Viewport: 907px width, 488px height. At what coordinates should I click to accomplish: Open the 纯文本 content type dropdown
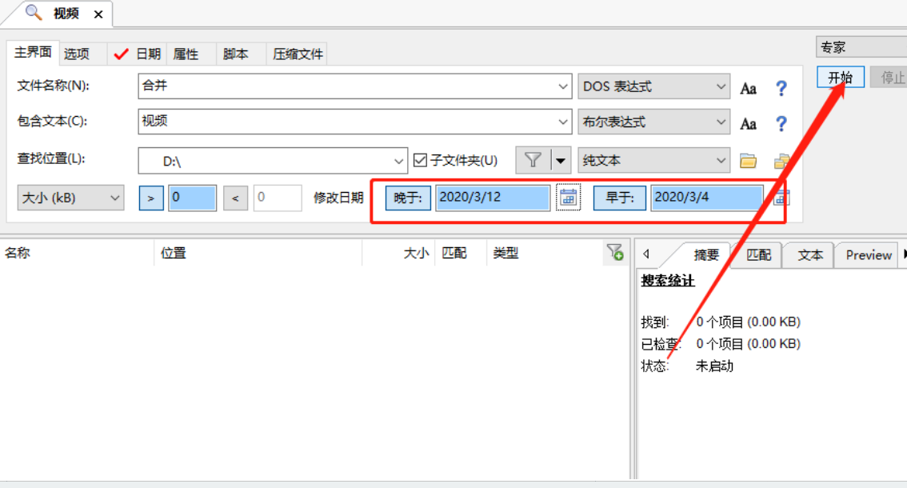[x=653, y=160]
